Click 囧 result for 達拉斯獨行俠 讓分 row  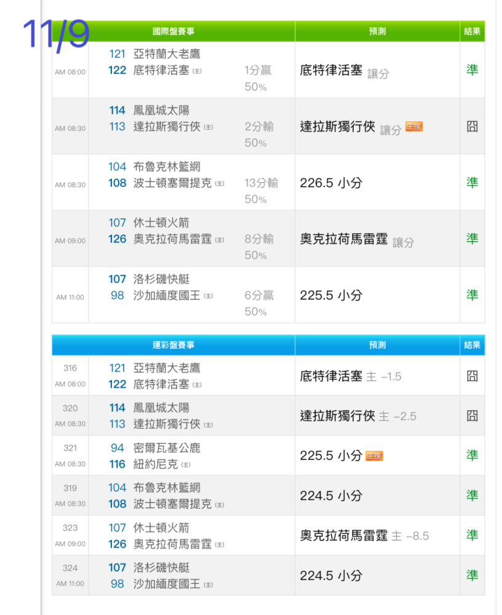pyautogui.click(x=472, y=126)
